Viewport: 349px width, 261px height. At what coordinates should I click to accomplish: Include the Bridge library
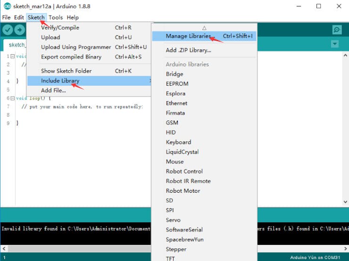[x=204, y=74]
